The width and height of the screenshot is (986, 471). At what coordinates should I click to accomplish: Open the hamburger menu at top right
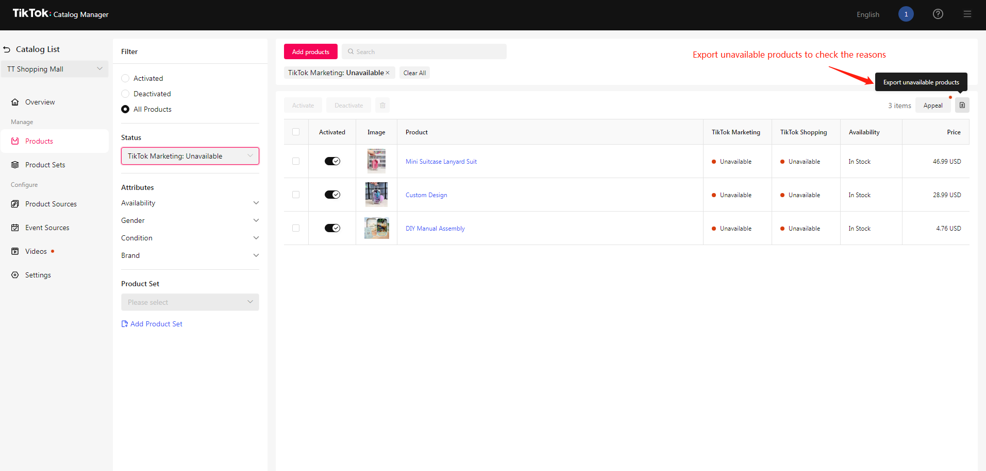(x=967, y=14)
